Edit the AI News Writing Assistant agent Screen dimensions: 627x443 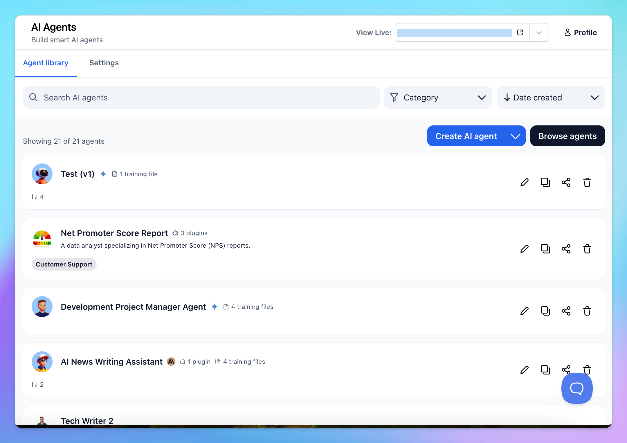524,370
